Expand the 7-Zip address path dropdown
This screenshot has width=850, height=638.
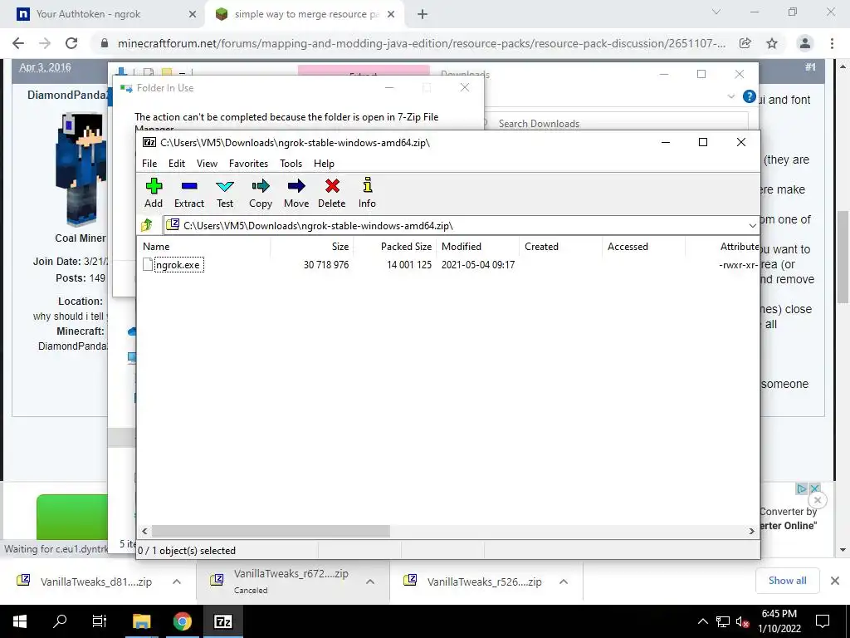pyautogui.click(x=752, y=226)
